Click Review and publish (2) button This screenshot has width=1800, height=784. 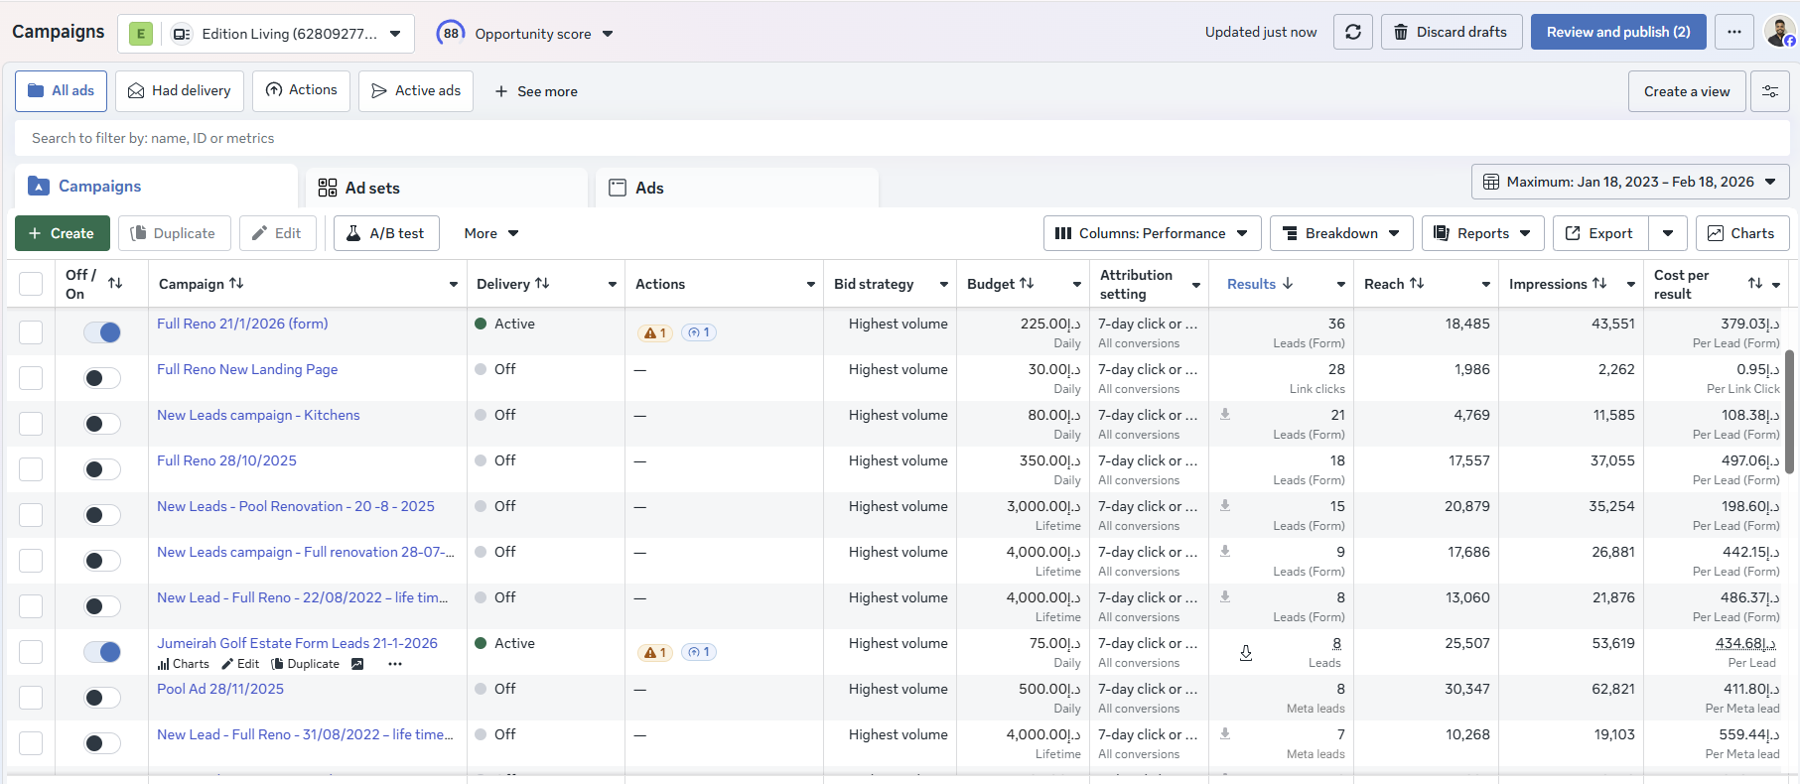pos(1618,32)
